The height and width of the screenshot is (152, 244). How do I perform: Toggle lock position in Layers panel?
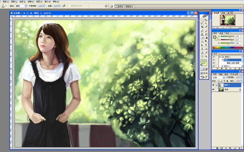pyautogui.click(x=224, y=81)
